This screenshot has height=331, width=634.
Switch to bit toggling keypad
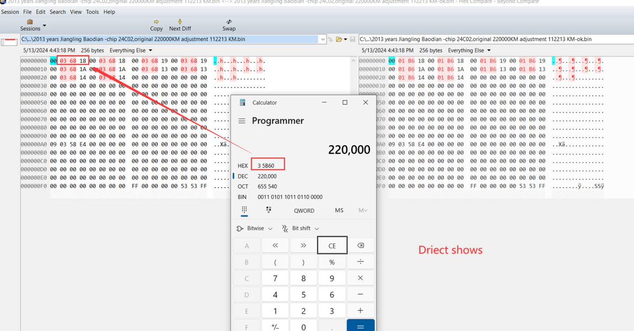[269, 210]
